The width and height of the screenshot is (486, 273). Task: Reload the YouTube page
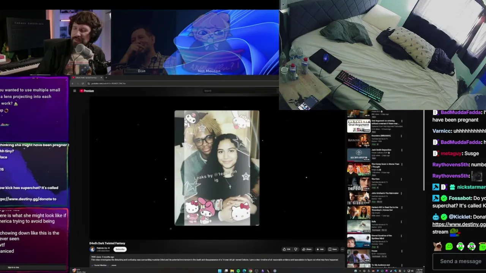pos(83,83)
